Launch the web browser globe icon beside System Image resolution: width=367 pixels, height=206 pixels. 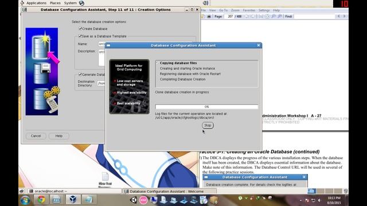click(x=81, y=3)
